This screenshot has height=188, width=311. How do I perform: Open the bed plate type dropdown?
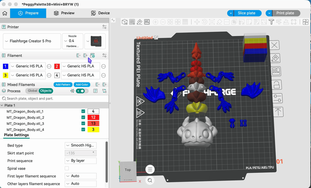(95, 41)
